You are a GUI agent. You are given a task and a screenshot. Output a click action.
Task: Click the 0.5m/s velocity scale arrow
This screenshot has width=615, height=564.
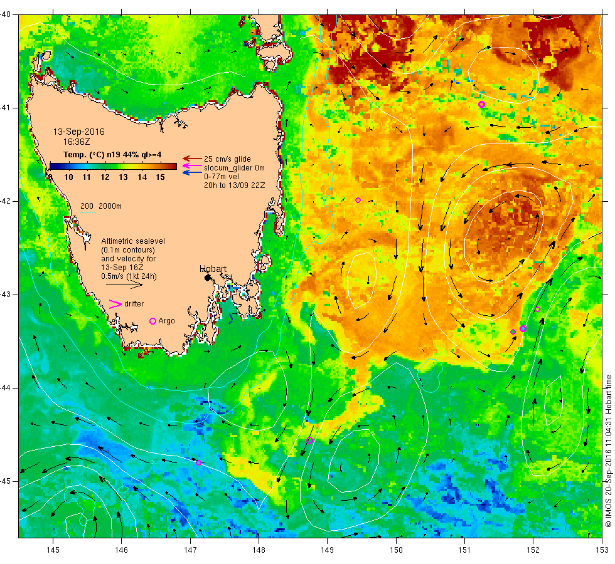point(125,285)
